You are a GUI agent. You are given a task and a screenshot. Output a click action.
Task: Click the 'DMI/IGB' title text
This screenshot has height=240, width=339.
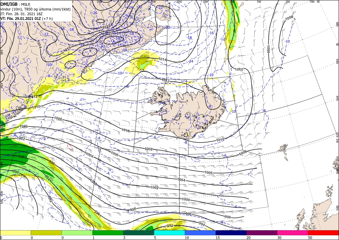click(x=9, y=4)
